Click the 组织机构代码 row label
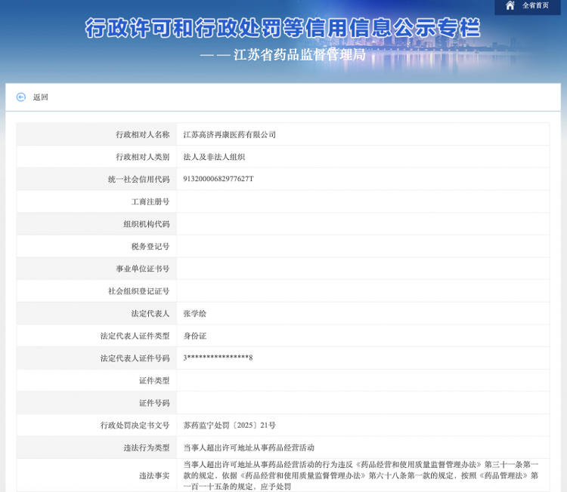 (147, 224)
